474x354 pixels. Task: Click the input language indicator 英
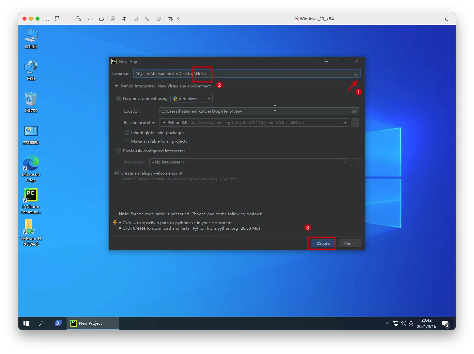[411, 323]
